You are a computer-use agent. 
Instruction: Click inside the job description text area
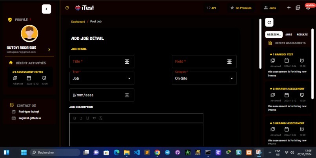(136, 134)
